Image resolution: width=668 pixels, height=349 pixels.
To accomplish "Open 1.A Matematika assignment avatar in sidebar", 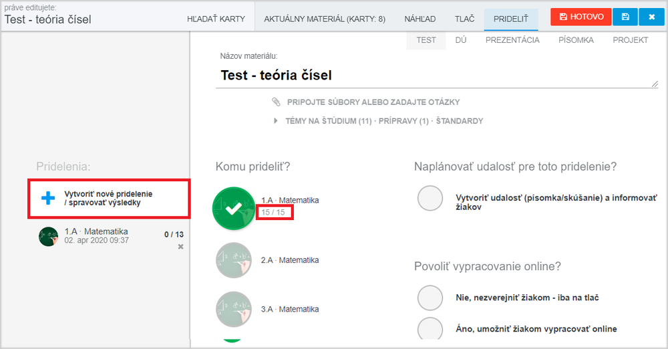I will 48,237.
